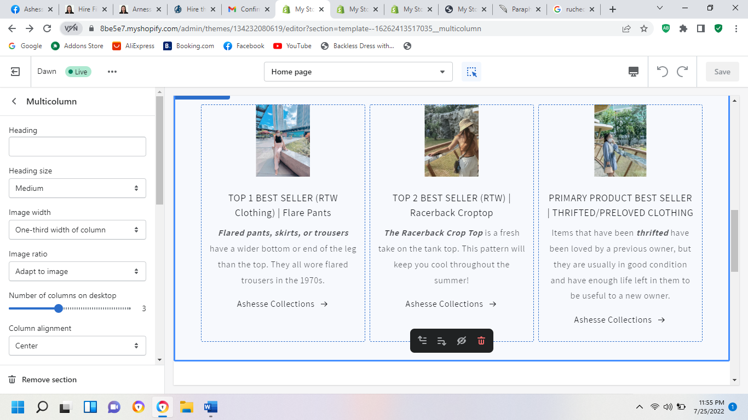Open the volume control in system tray
This screenshot has height=420, width=748.
668,407
